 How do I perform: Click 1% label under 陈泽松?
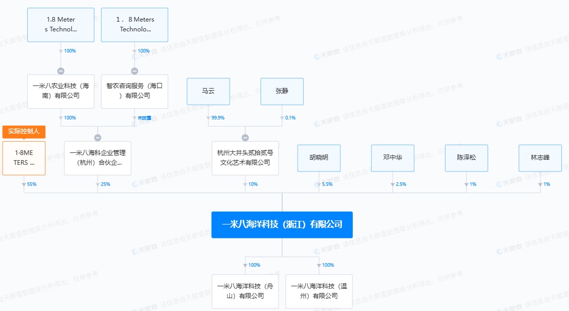(473, 184)
